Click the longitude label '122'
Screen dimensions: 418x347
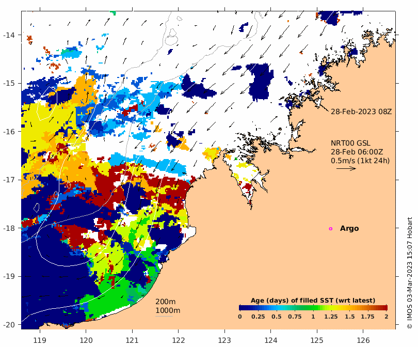click(179, 340)
